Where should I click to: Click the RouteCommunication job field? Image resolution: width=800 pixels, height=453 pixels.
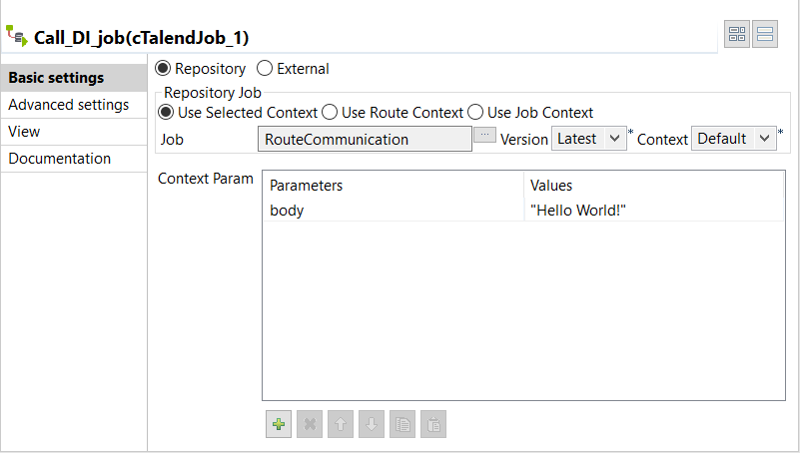coord(365,139)
